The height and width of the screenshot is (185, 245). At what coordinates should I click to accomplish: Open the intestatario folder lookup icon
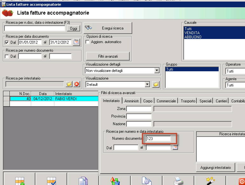click(69, 84)
